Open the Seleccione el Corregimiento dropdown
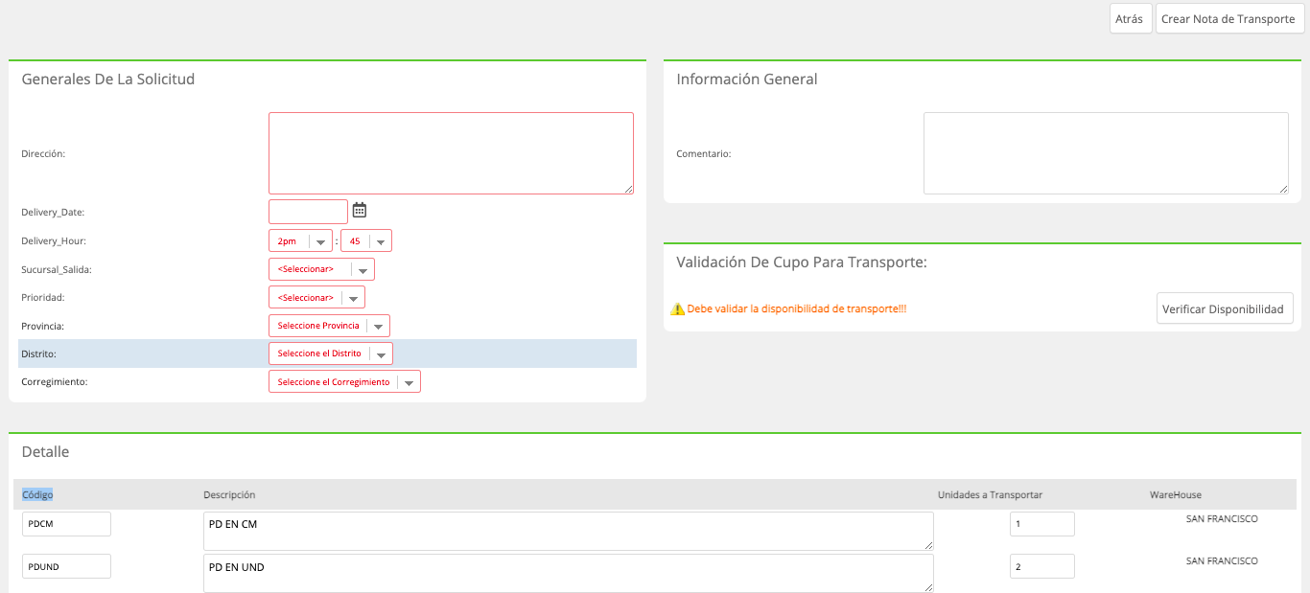Viewport: 1310px width, 593px height. (344, 382)
